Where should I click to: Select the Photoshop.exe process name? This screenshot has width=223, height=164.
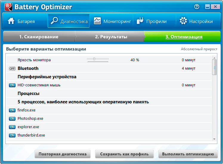[x=30, y=119]
